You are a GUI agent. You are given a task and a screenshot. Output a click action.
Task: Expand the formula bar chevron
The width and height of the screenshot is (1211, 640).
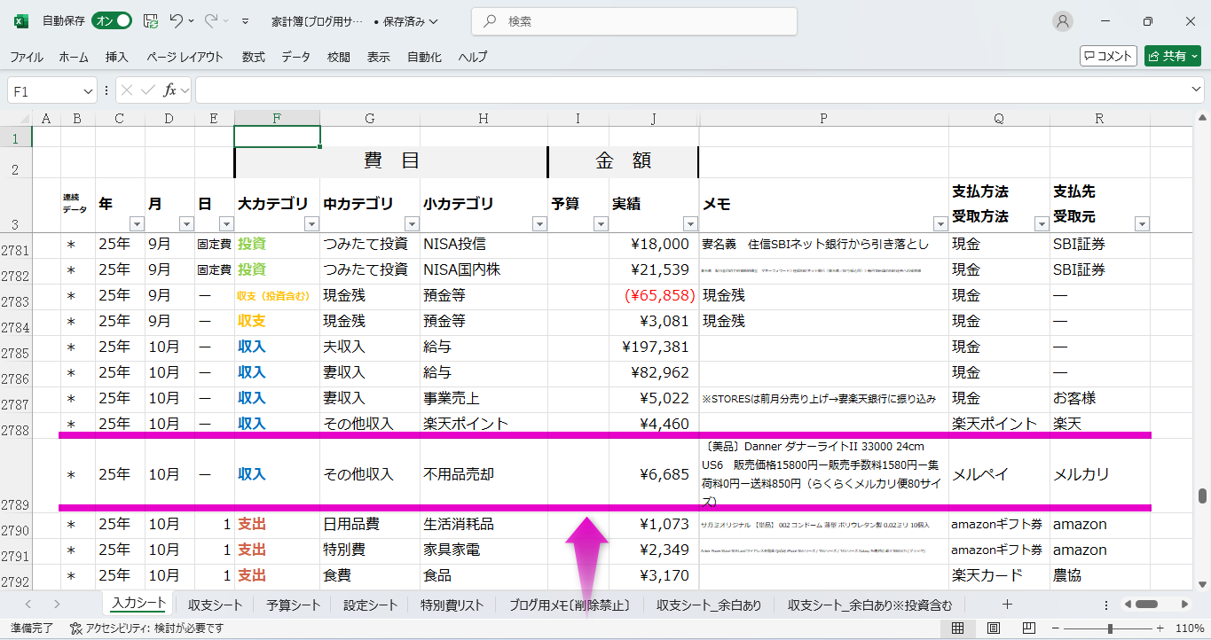[x=1196, y=90]
